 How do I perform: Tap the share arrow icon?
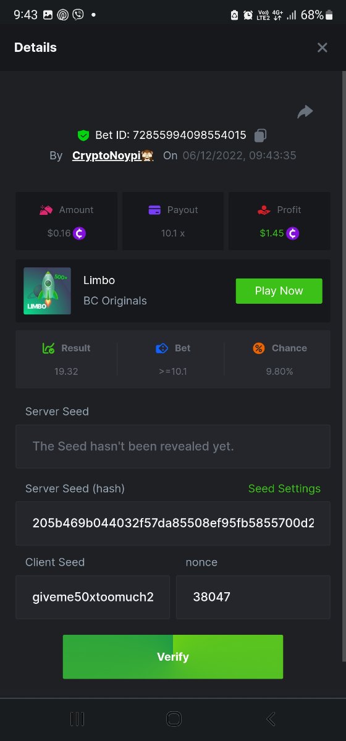305,112
